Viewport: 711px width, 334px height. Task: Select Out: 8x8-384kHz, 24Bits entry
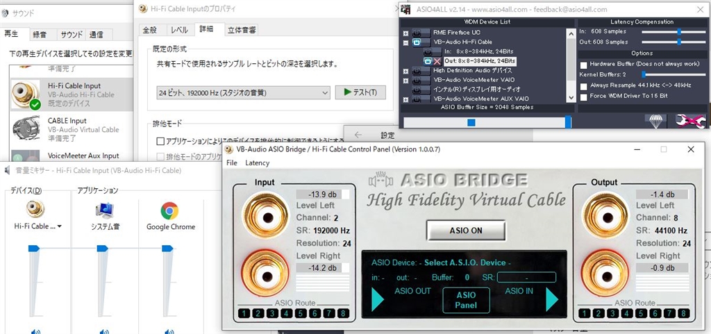480,60
